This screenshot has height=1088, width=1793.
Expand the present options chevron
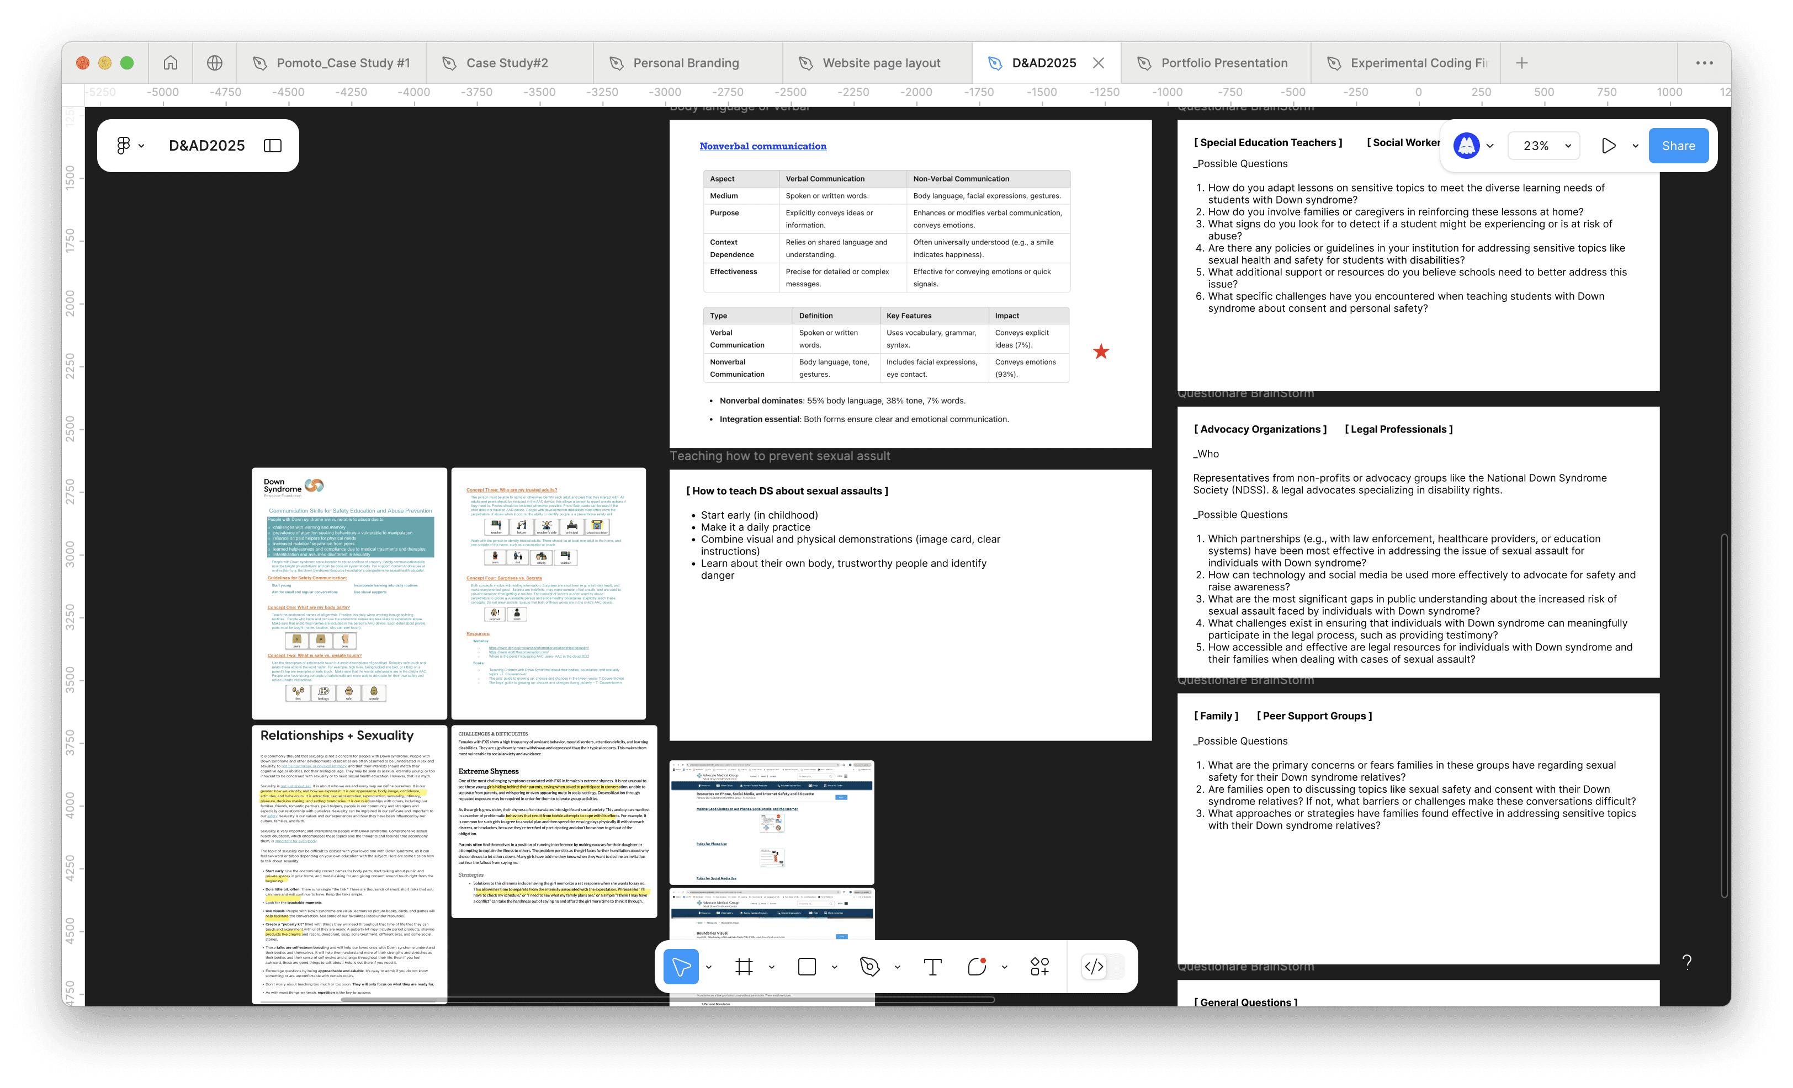pos(1635,146)
